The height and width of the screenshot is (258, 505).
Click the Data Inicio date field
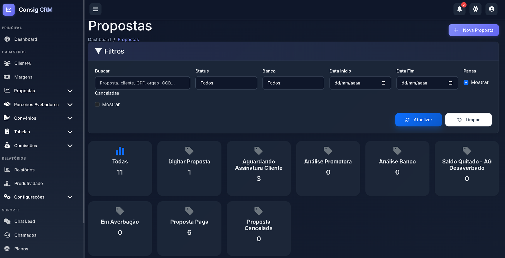tap(360, 83)
